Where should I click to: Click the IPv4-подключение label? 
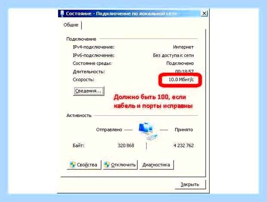click(x=93, y=47)
